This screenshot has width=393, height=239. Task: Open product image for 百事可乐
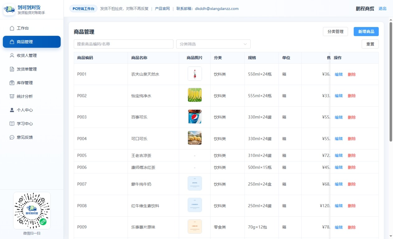point(195,117)
